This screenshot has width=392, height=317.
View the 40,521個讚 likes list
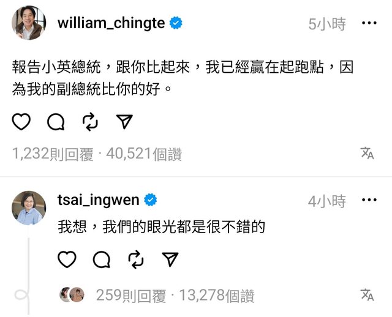point(144,154)
